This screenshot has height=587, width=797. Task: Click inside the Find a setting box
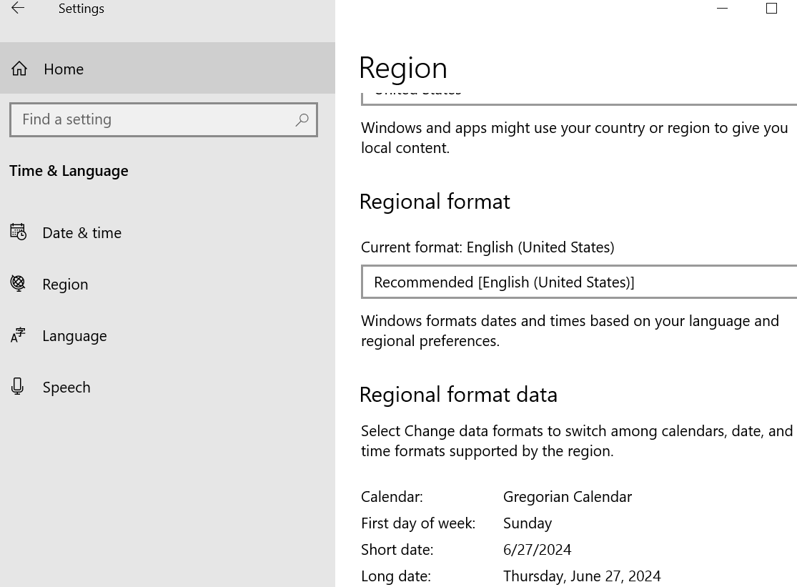(x=143, y=119)
